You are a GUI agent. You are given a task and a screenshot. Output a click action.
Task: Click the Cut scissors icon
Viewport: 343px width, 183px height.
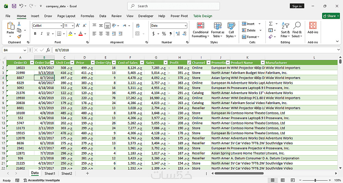click(x=19, y=24)
